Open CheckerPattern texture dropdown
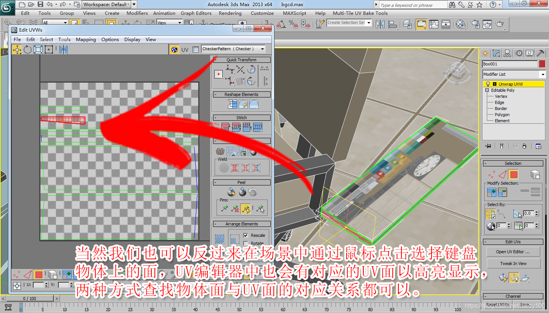This screenshot has height=313, width=549. point(233,49)
